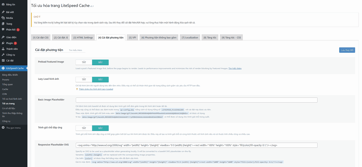
Task: Click the Công cụ wrench icon
Action: 3,55
